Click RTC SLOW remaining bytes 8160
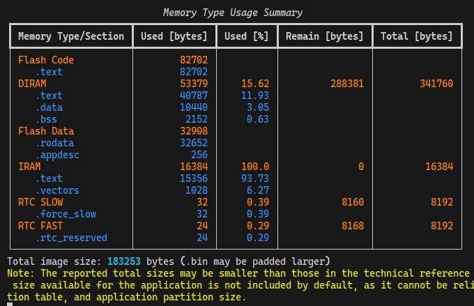 pos(353,202)
